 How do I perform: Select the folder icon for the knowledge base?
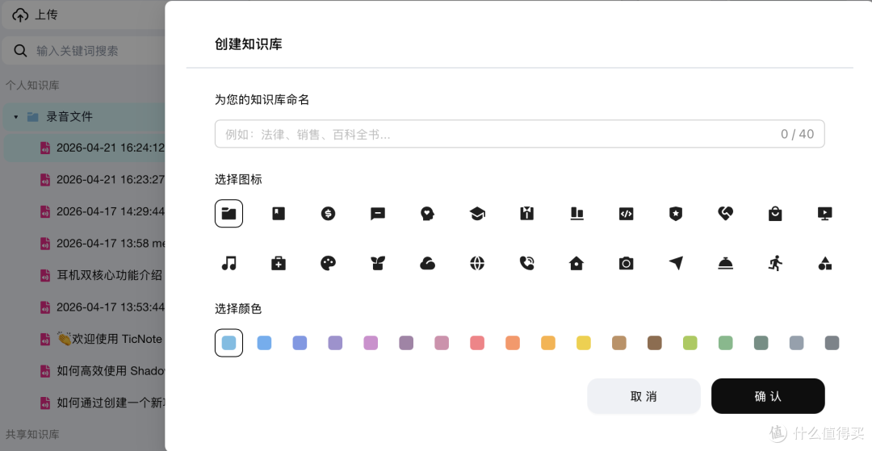coord(228,213)
